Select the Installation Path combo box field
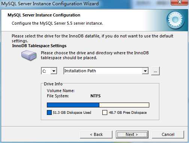The height and width of the screenshot is (143, 189). click(106, 71)
